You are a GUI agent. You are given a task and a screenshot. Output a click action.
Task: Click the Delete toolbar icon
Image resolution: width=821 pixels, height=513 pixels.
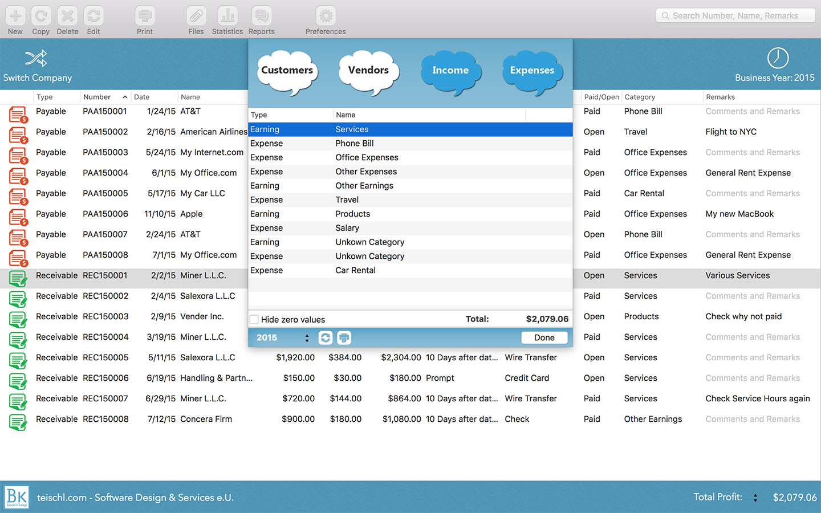tap(67, 16)
